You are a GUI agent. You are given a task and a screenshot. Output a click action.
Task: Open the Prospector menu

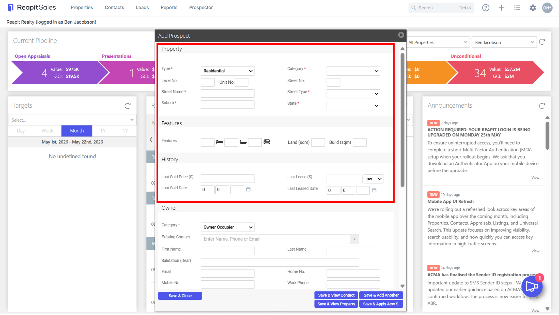[201, 8]
